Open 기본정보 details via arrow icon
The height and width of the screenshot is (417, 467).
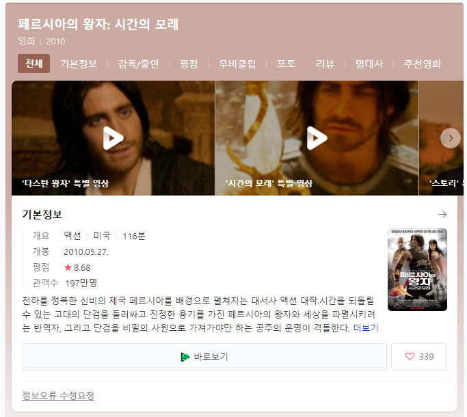click(442, 214)
